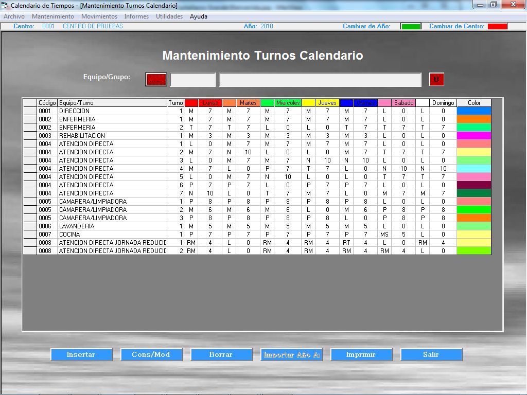This screenshot has height=395, width=527.
Task: Click the red Cambiar de Centro button
Action: [497, 26]
